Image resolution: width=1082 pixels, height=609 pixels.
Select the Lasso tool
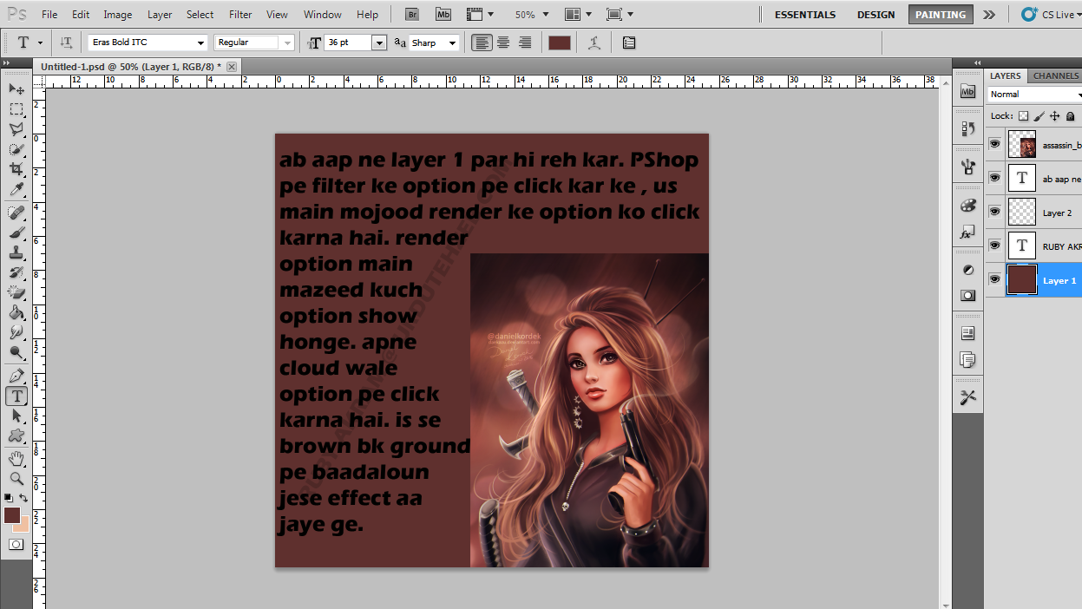16,129
